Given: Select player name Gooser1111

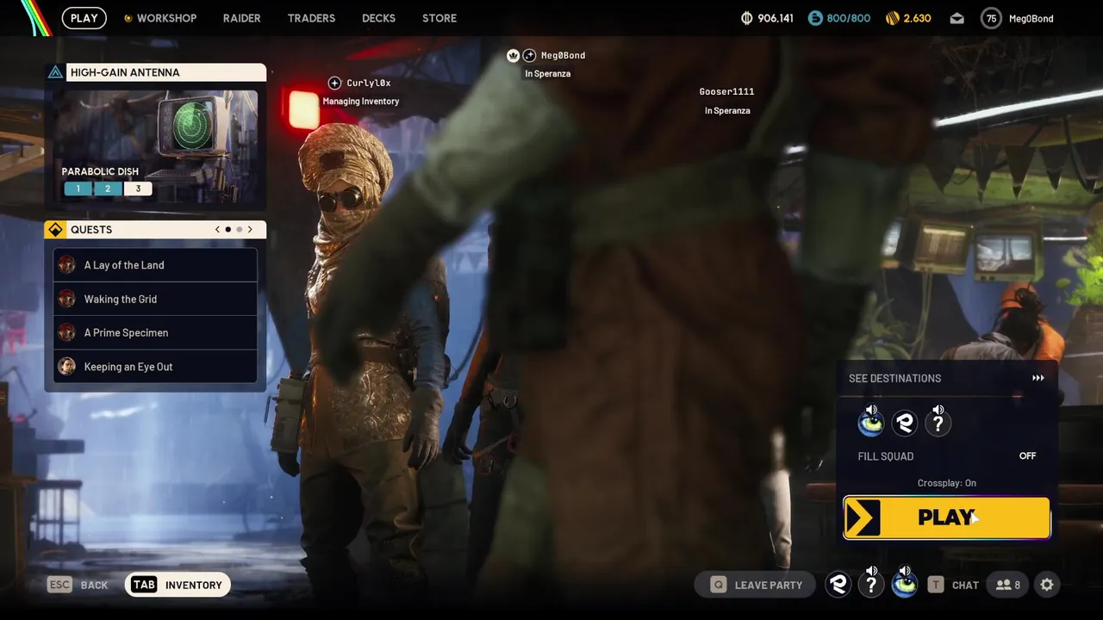Looking at the screenshot, I should [x=726, y=91].
